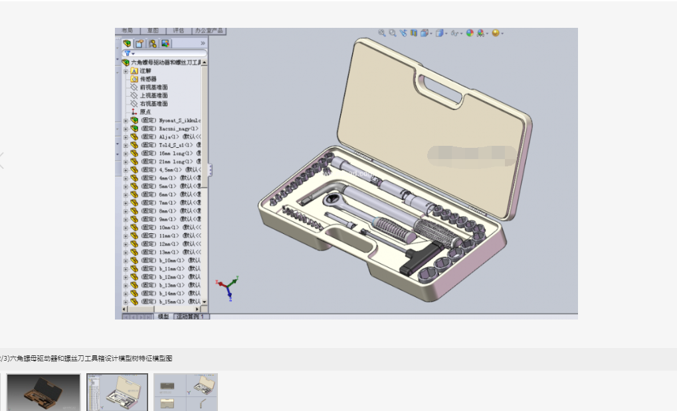Screen dimensions: 677x411
Task: Expand the manager panel with the double chevron
Action: (x=203, y=44)
